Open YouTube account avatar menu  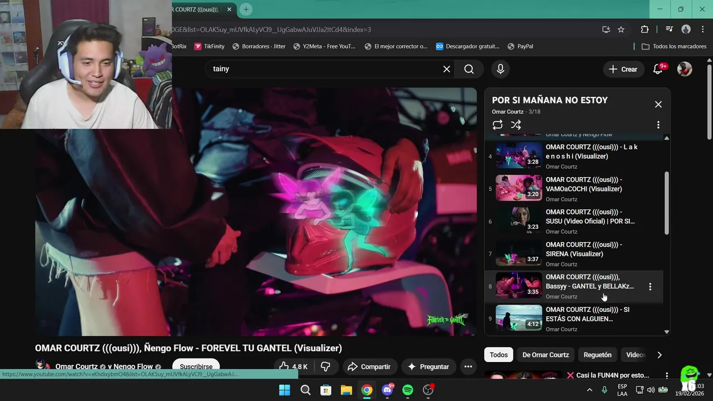tap(685, 69)
